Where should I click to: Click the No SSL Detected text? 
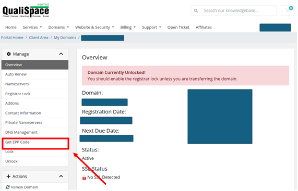pyautogui.click(x=103, y=177)
